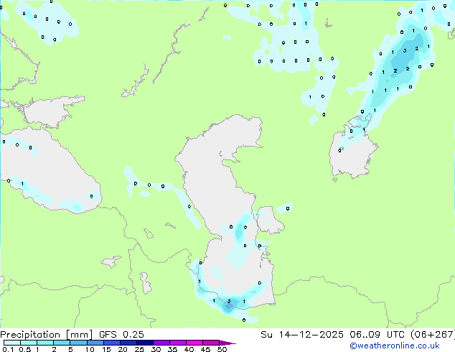Click the 0.5–1 mm legend swatch
Image resolution: width=455 pixels, height=352 pixels.
29,343
